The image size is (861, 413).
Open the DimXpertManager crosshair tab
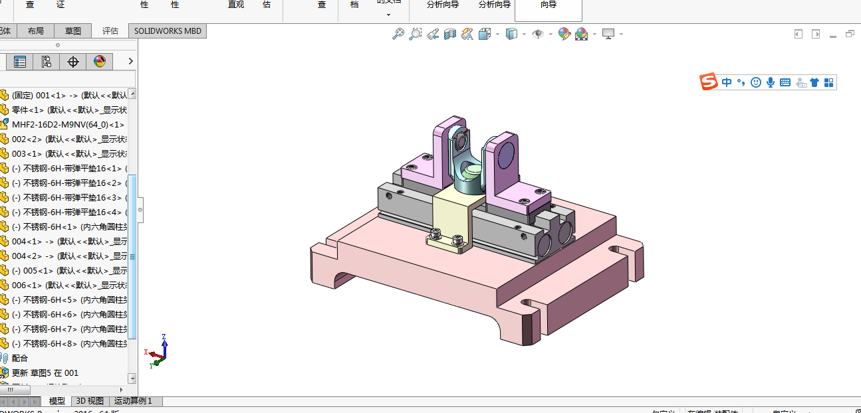tap(73, 62)
